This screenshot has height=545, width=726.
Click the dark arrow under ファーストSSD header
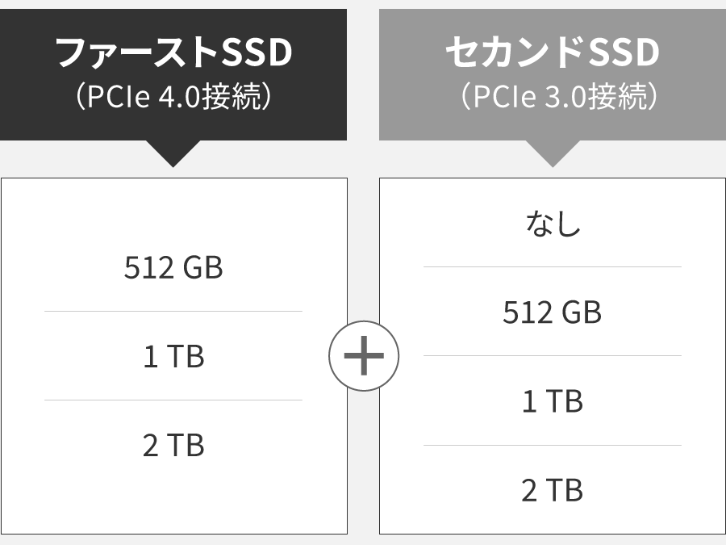pos(173,153)
